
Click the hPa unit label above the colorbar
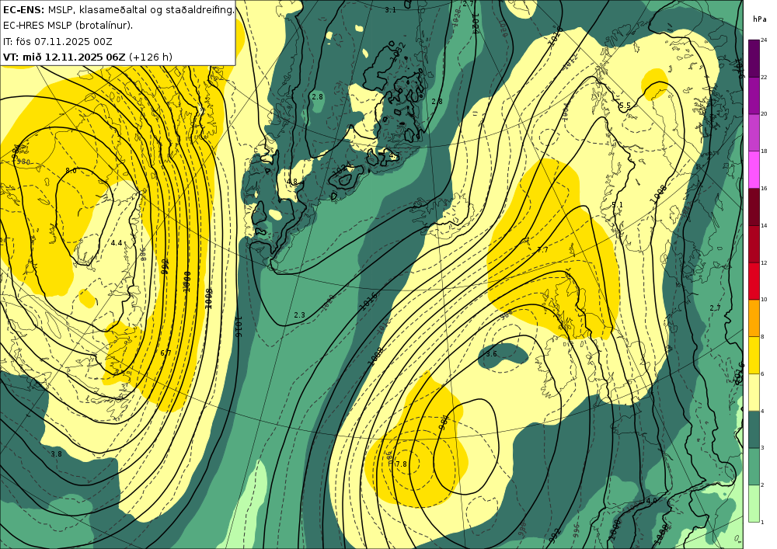[759, 19]
